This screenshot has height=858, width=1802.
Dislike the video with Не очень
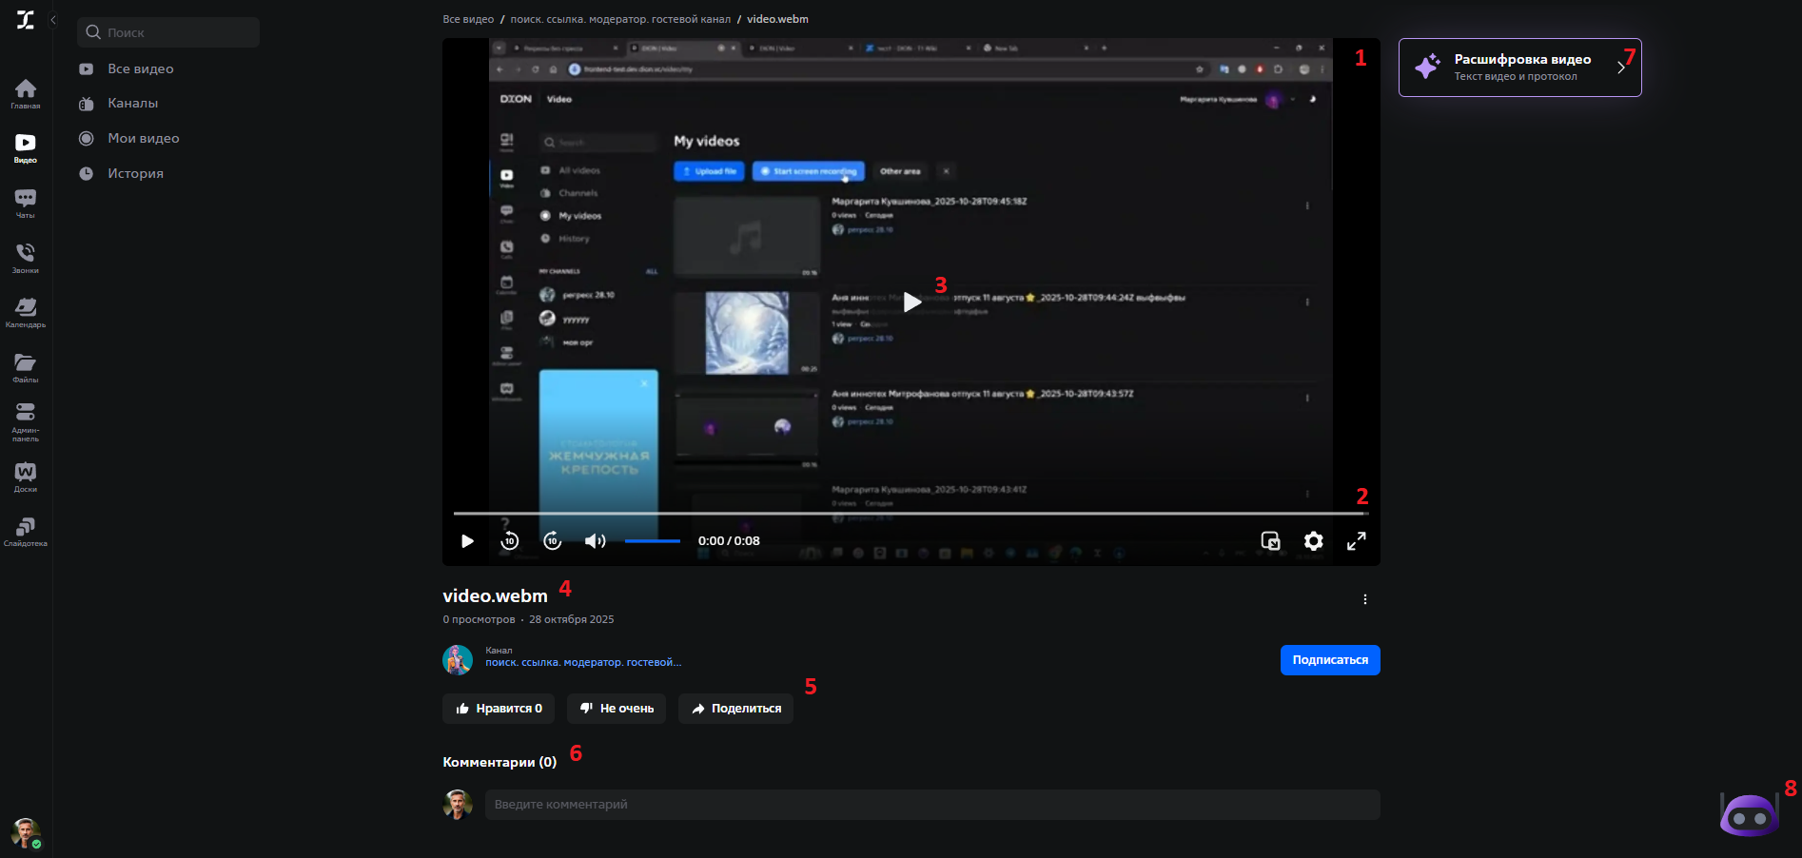(x=616, y=709)
